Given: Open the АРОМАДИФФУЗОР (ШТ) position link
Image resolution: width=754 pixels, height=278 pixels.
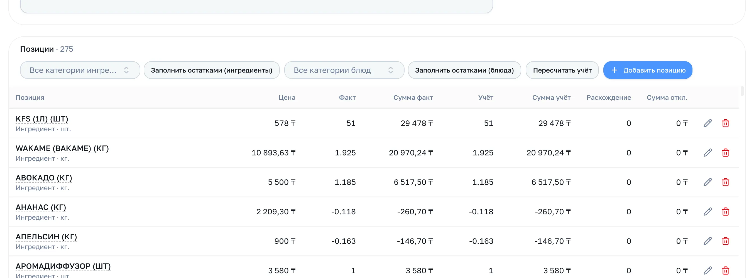Looking at the screenshot, I should point(63,266).
